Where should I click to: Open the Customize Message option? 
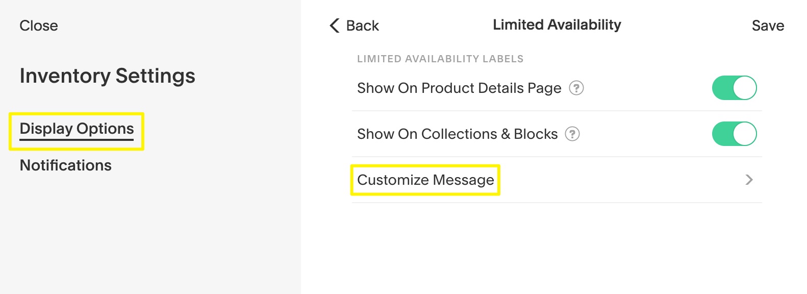[x=425, y=180]
